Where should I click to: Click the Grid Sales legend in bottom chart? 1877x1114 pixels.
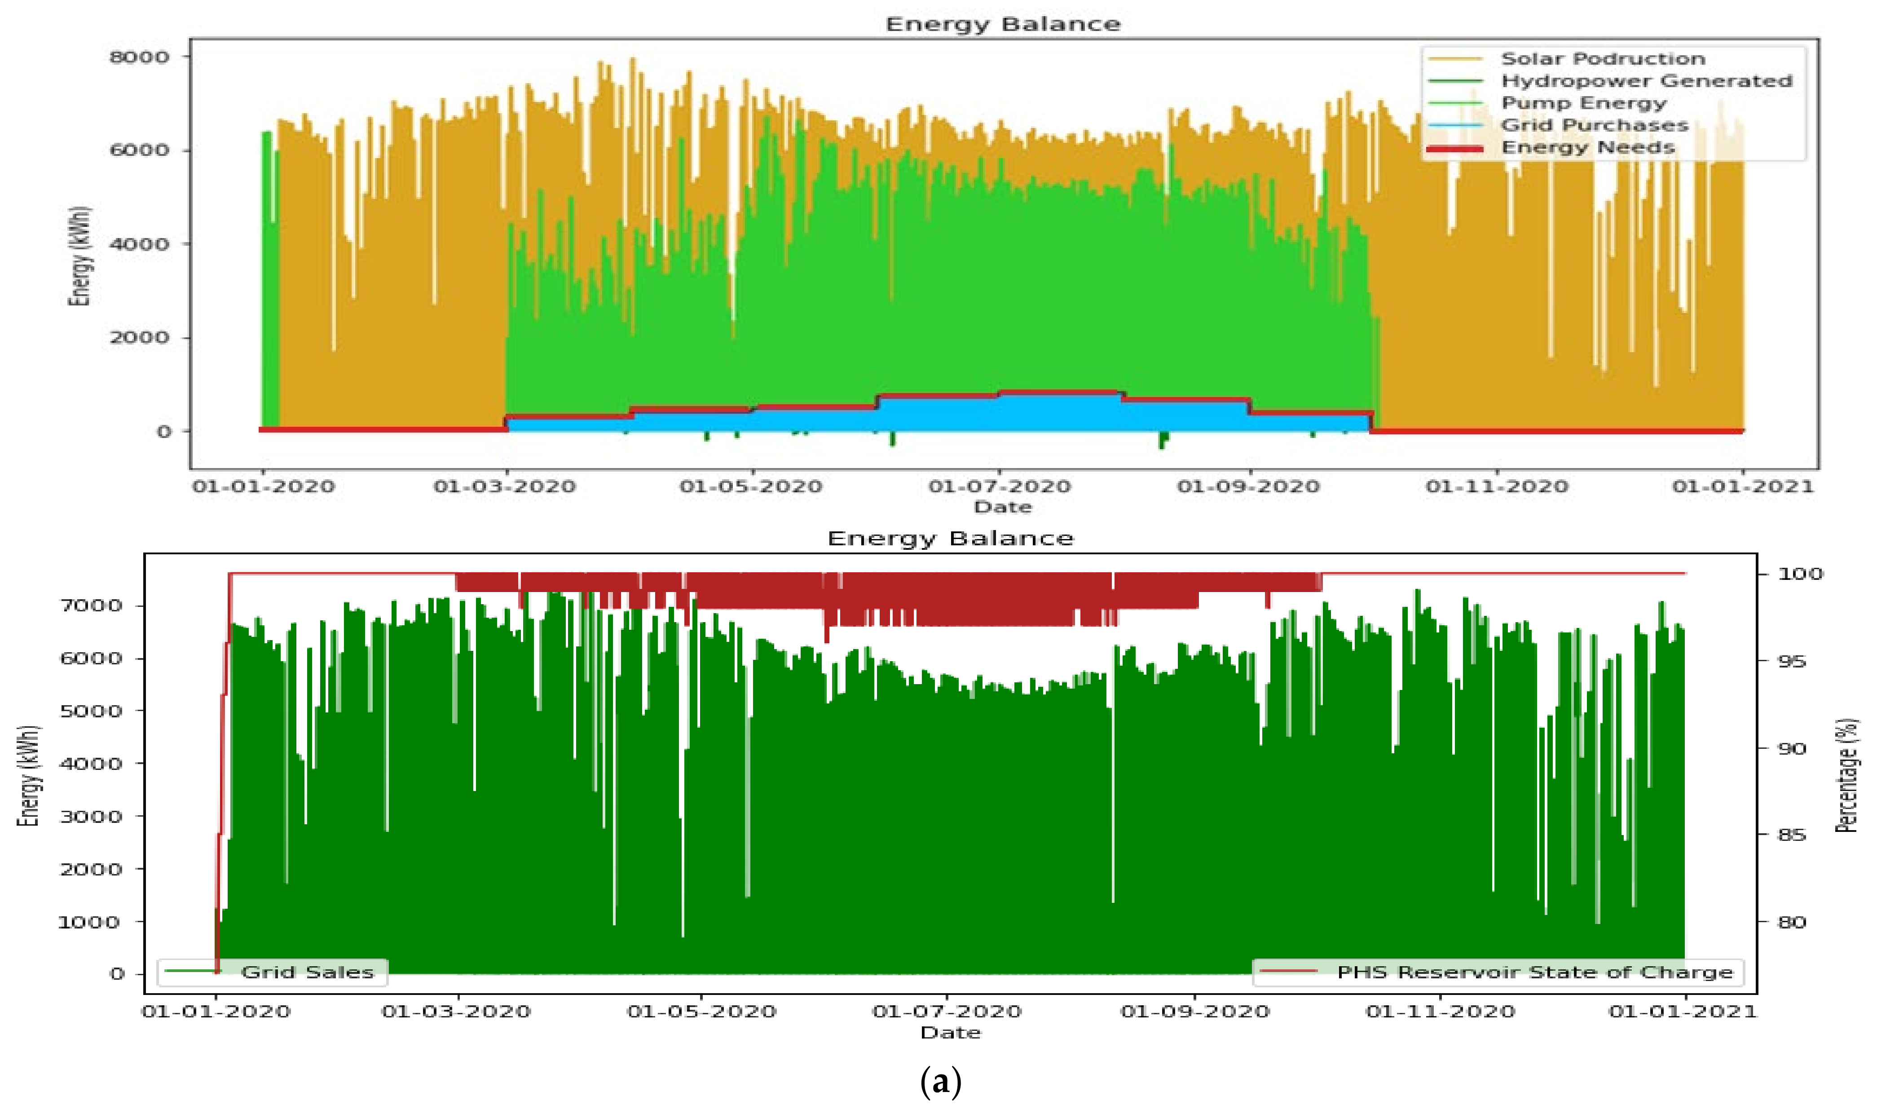coord(306,972)
